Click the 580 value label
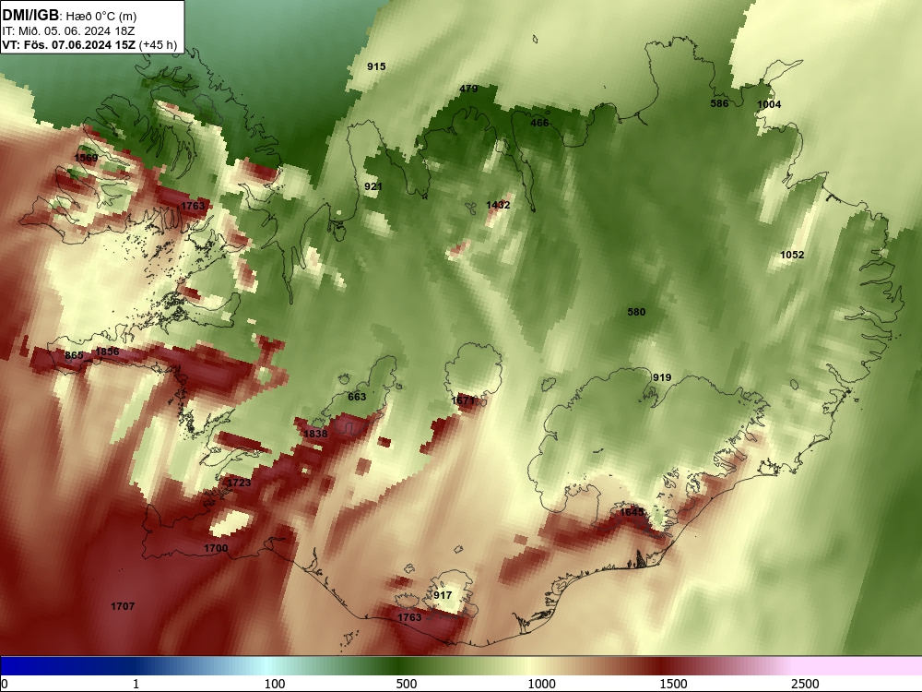The width and height of the screenshot is (922, 692). pyautogui.click(x=636, y=312)
